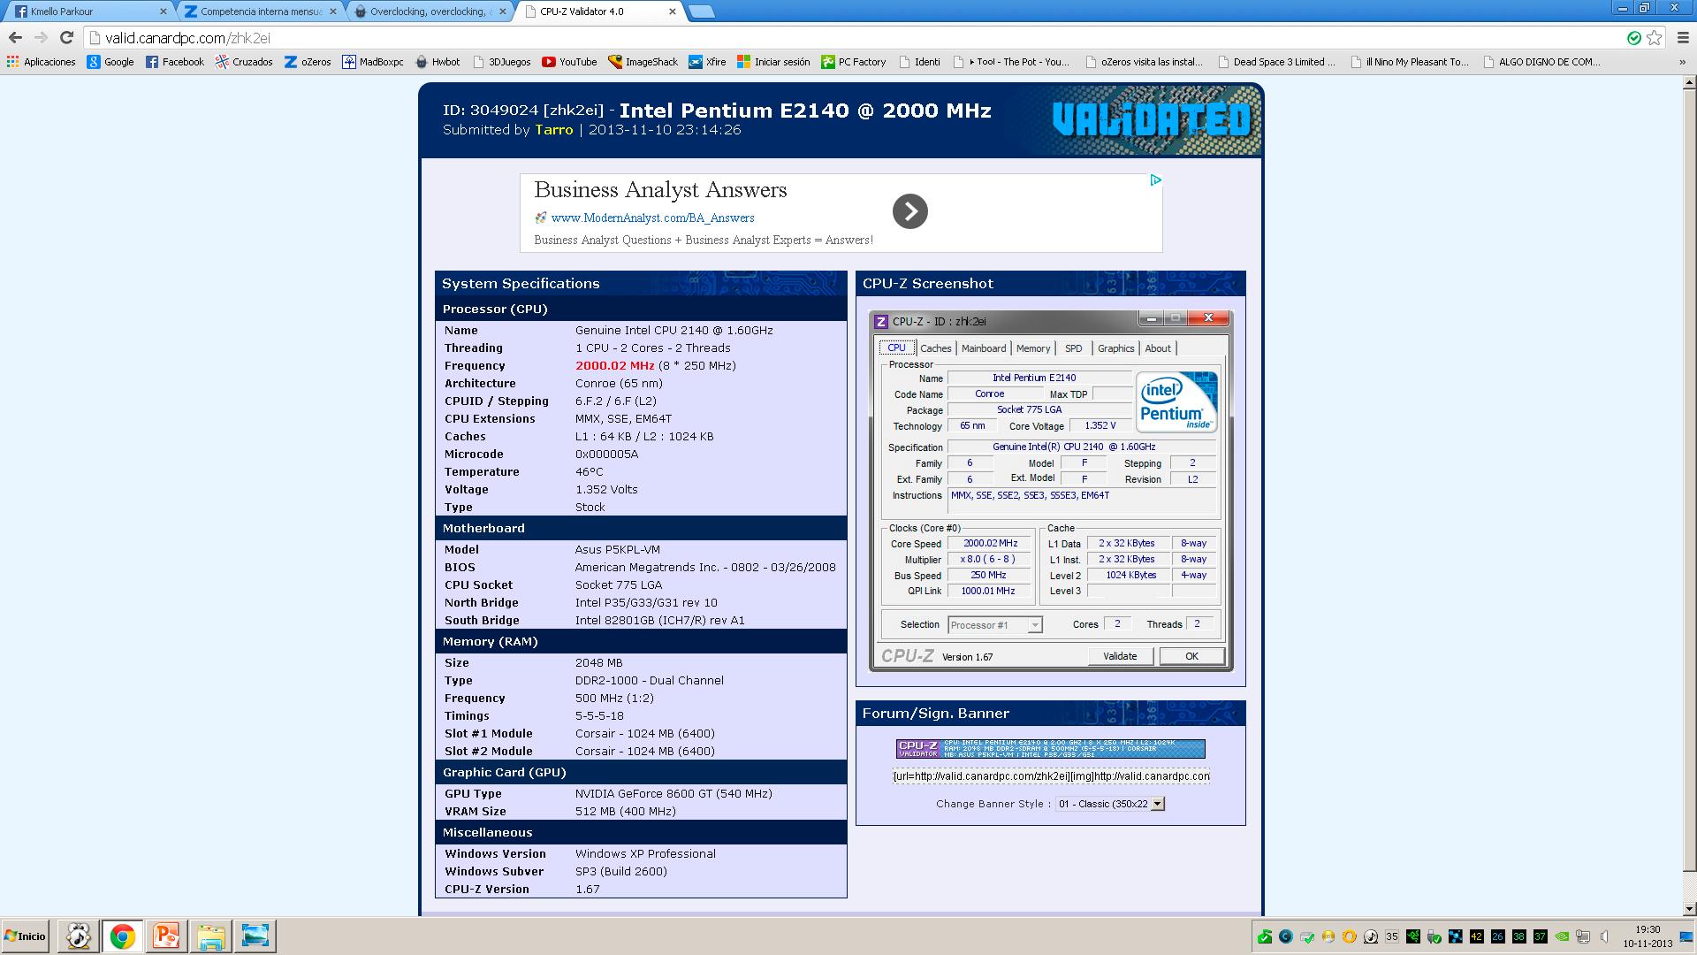Go back to the previous page

15,37
